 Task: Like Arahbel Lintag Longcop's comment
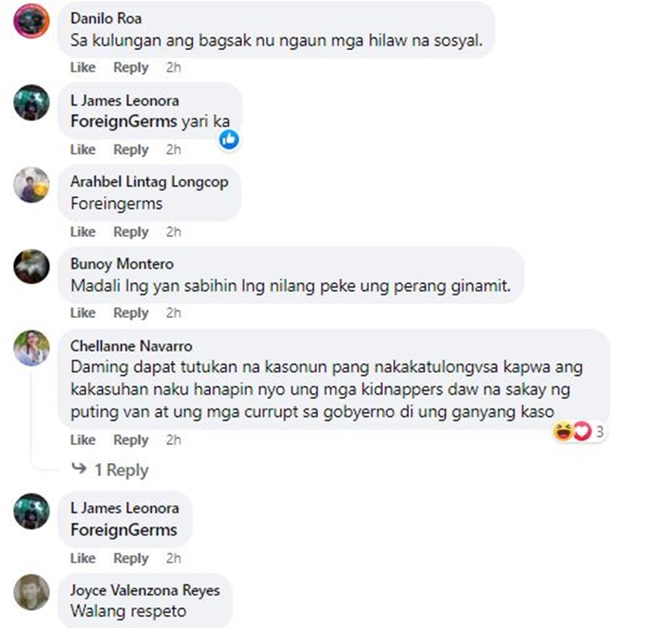click(83, 232)
